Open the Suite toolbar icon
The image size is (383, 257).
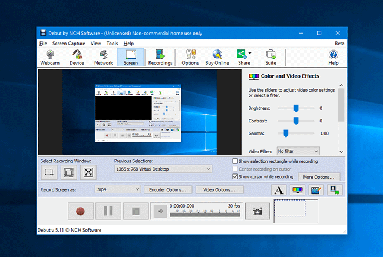coord(270,58)
